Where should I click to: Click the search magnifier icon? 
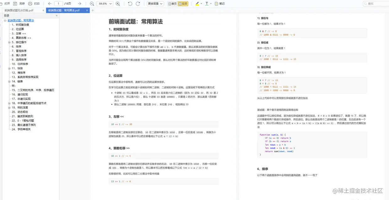[x=366, y=4]
